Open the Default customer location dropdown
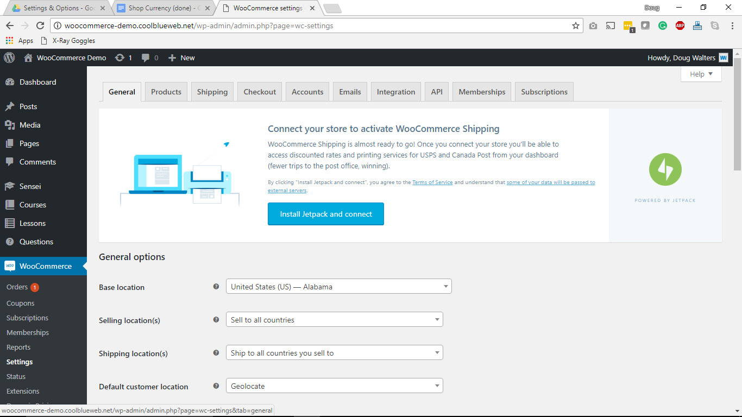This screenshot has width=742, height=417. coord(335,386)
